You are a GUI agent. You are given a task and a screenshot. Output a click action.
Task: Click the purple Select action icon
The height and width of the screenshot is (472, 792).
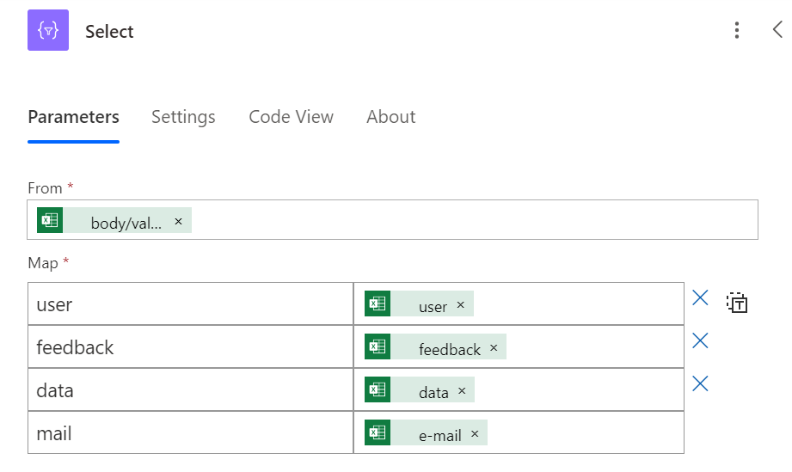(48, 31)
